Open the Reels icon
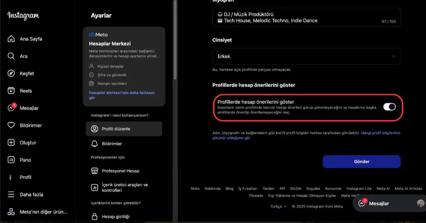 tap(11, 91)
